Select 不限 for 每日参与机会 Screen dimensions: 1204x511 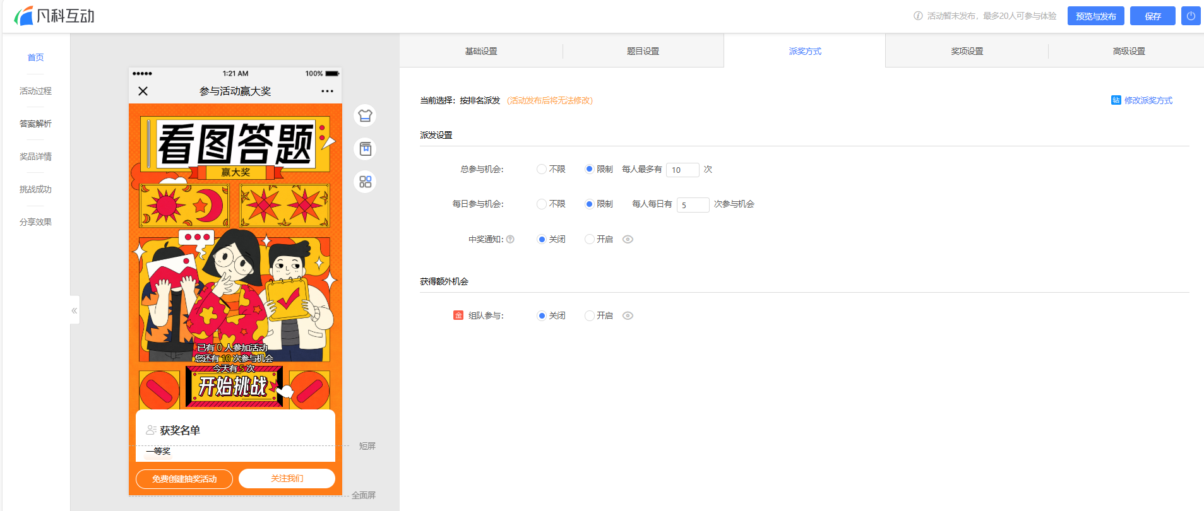542,204
